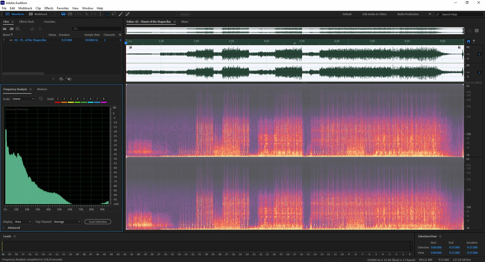
Task: Open file using folder icon in Files panel
Action: point(5,29)
